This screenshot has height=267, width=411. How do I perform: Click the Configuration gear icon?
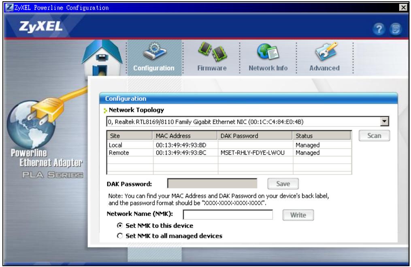click(154, 51)
